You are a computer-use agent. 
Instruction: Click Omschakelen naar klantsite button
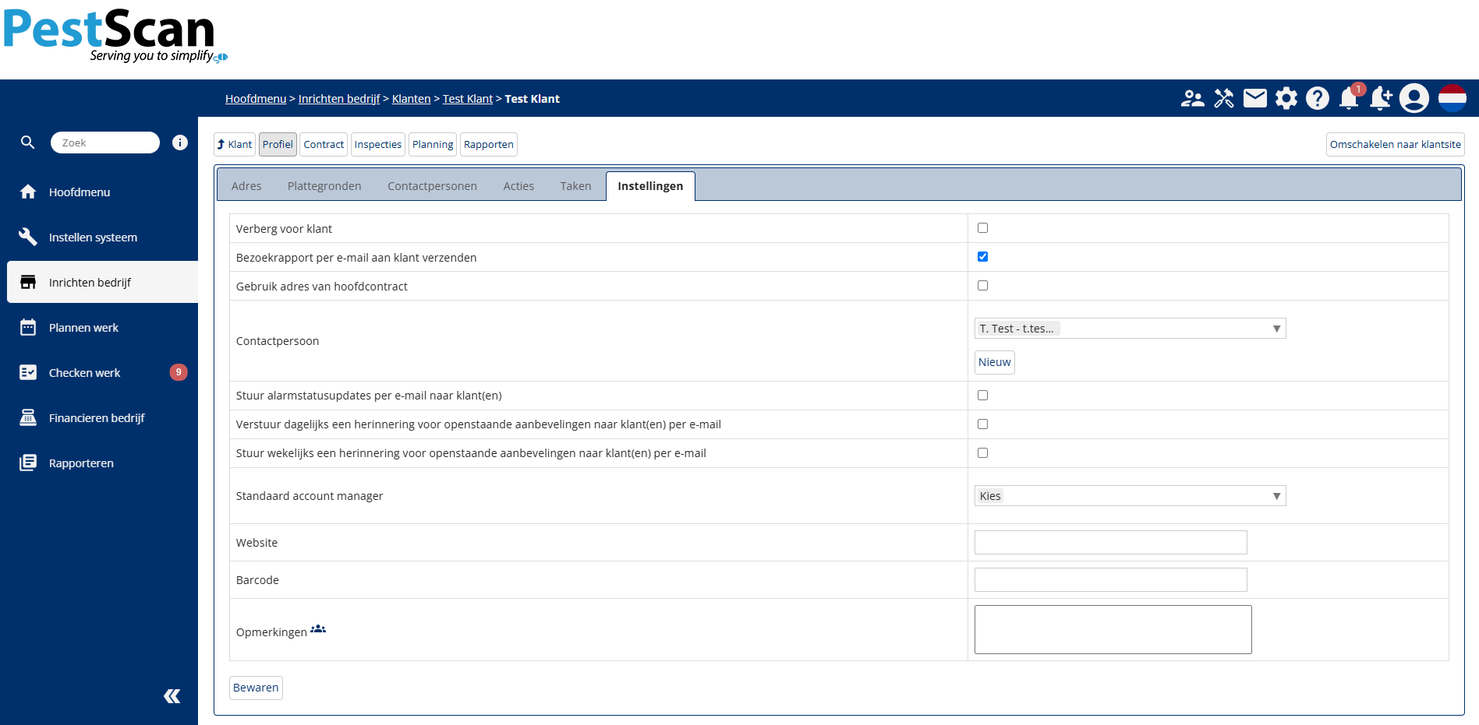coord(1396,144)
